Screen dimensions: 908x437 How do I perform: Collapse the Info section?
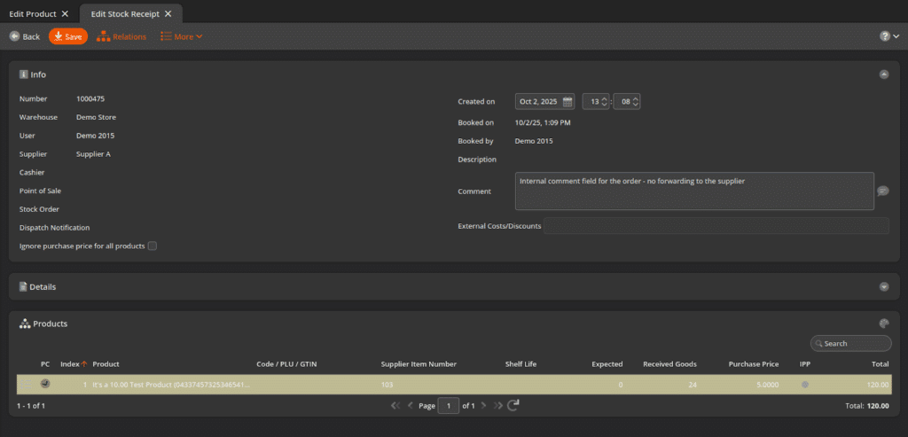(x=883, y=74)
